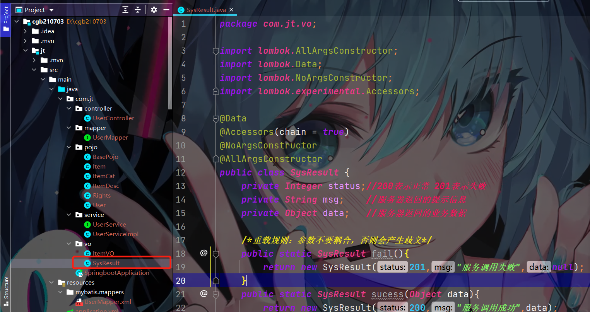Click the fold end marker on line 20

coord(216,281)
